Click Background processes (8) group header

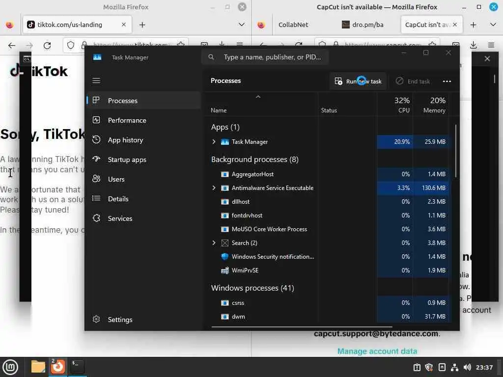255,160
